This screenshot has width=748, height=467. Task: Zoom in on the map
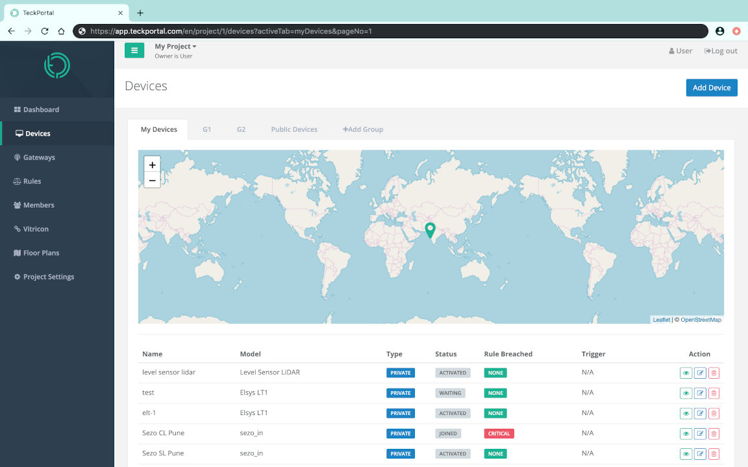point(152,165)
